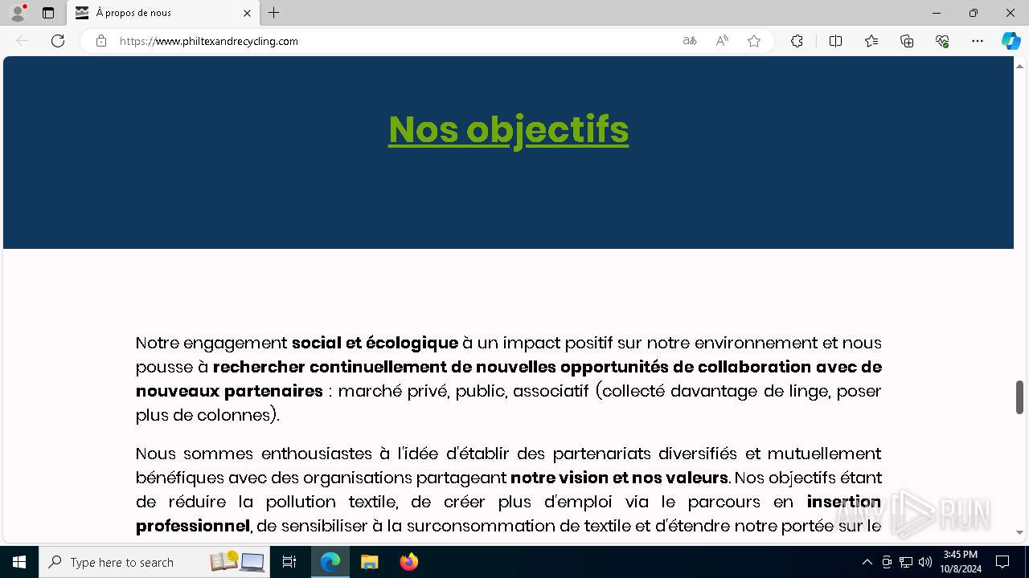The image size is (1029, 578).
Task: Select the À propos de nous tab
Action: (163, 13)
